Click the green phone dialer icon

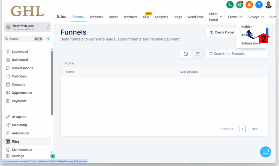[x=230, y=5]
